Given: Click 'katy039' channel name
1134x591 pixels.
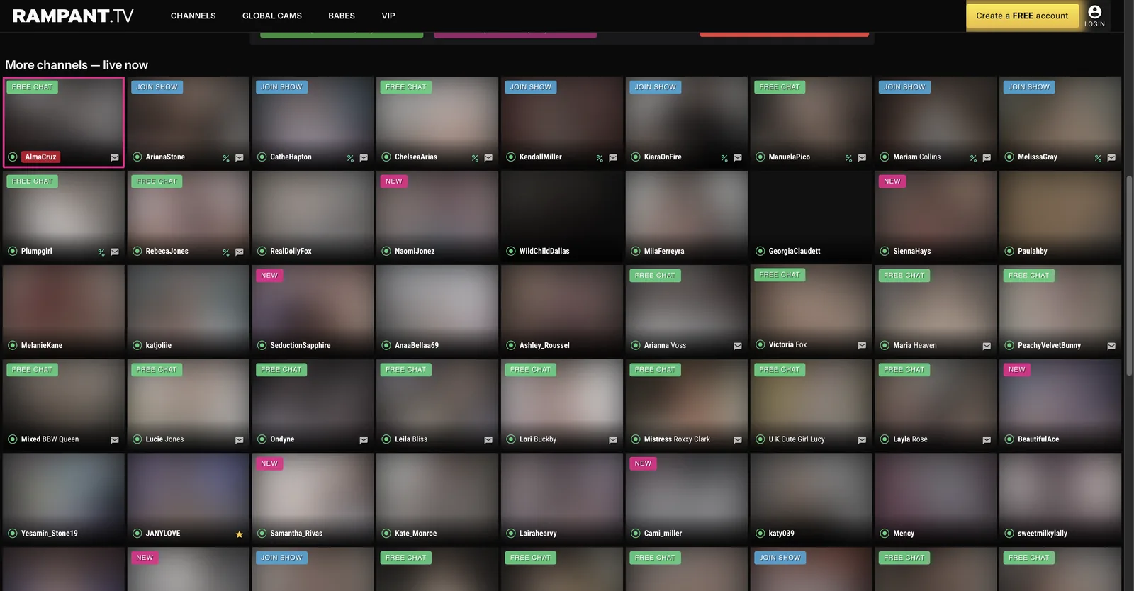Looking at the screenshot, I should (781, 534).
